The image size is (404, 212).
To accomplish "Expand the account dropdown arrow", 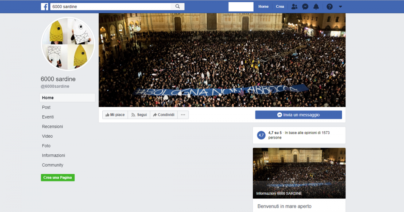I will coord(341,7).
